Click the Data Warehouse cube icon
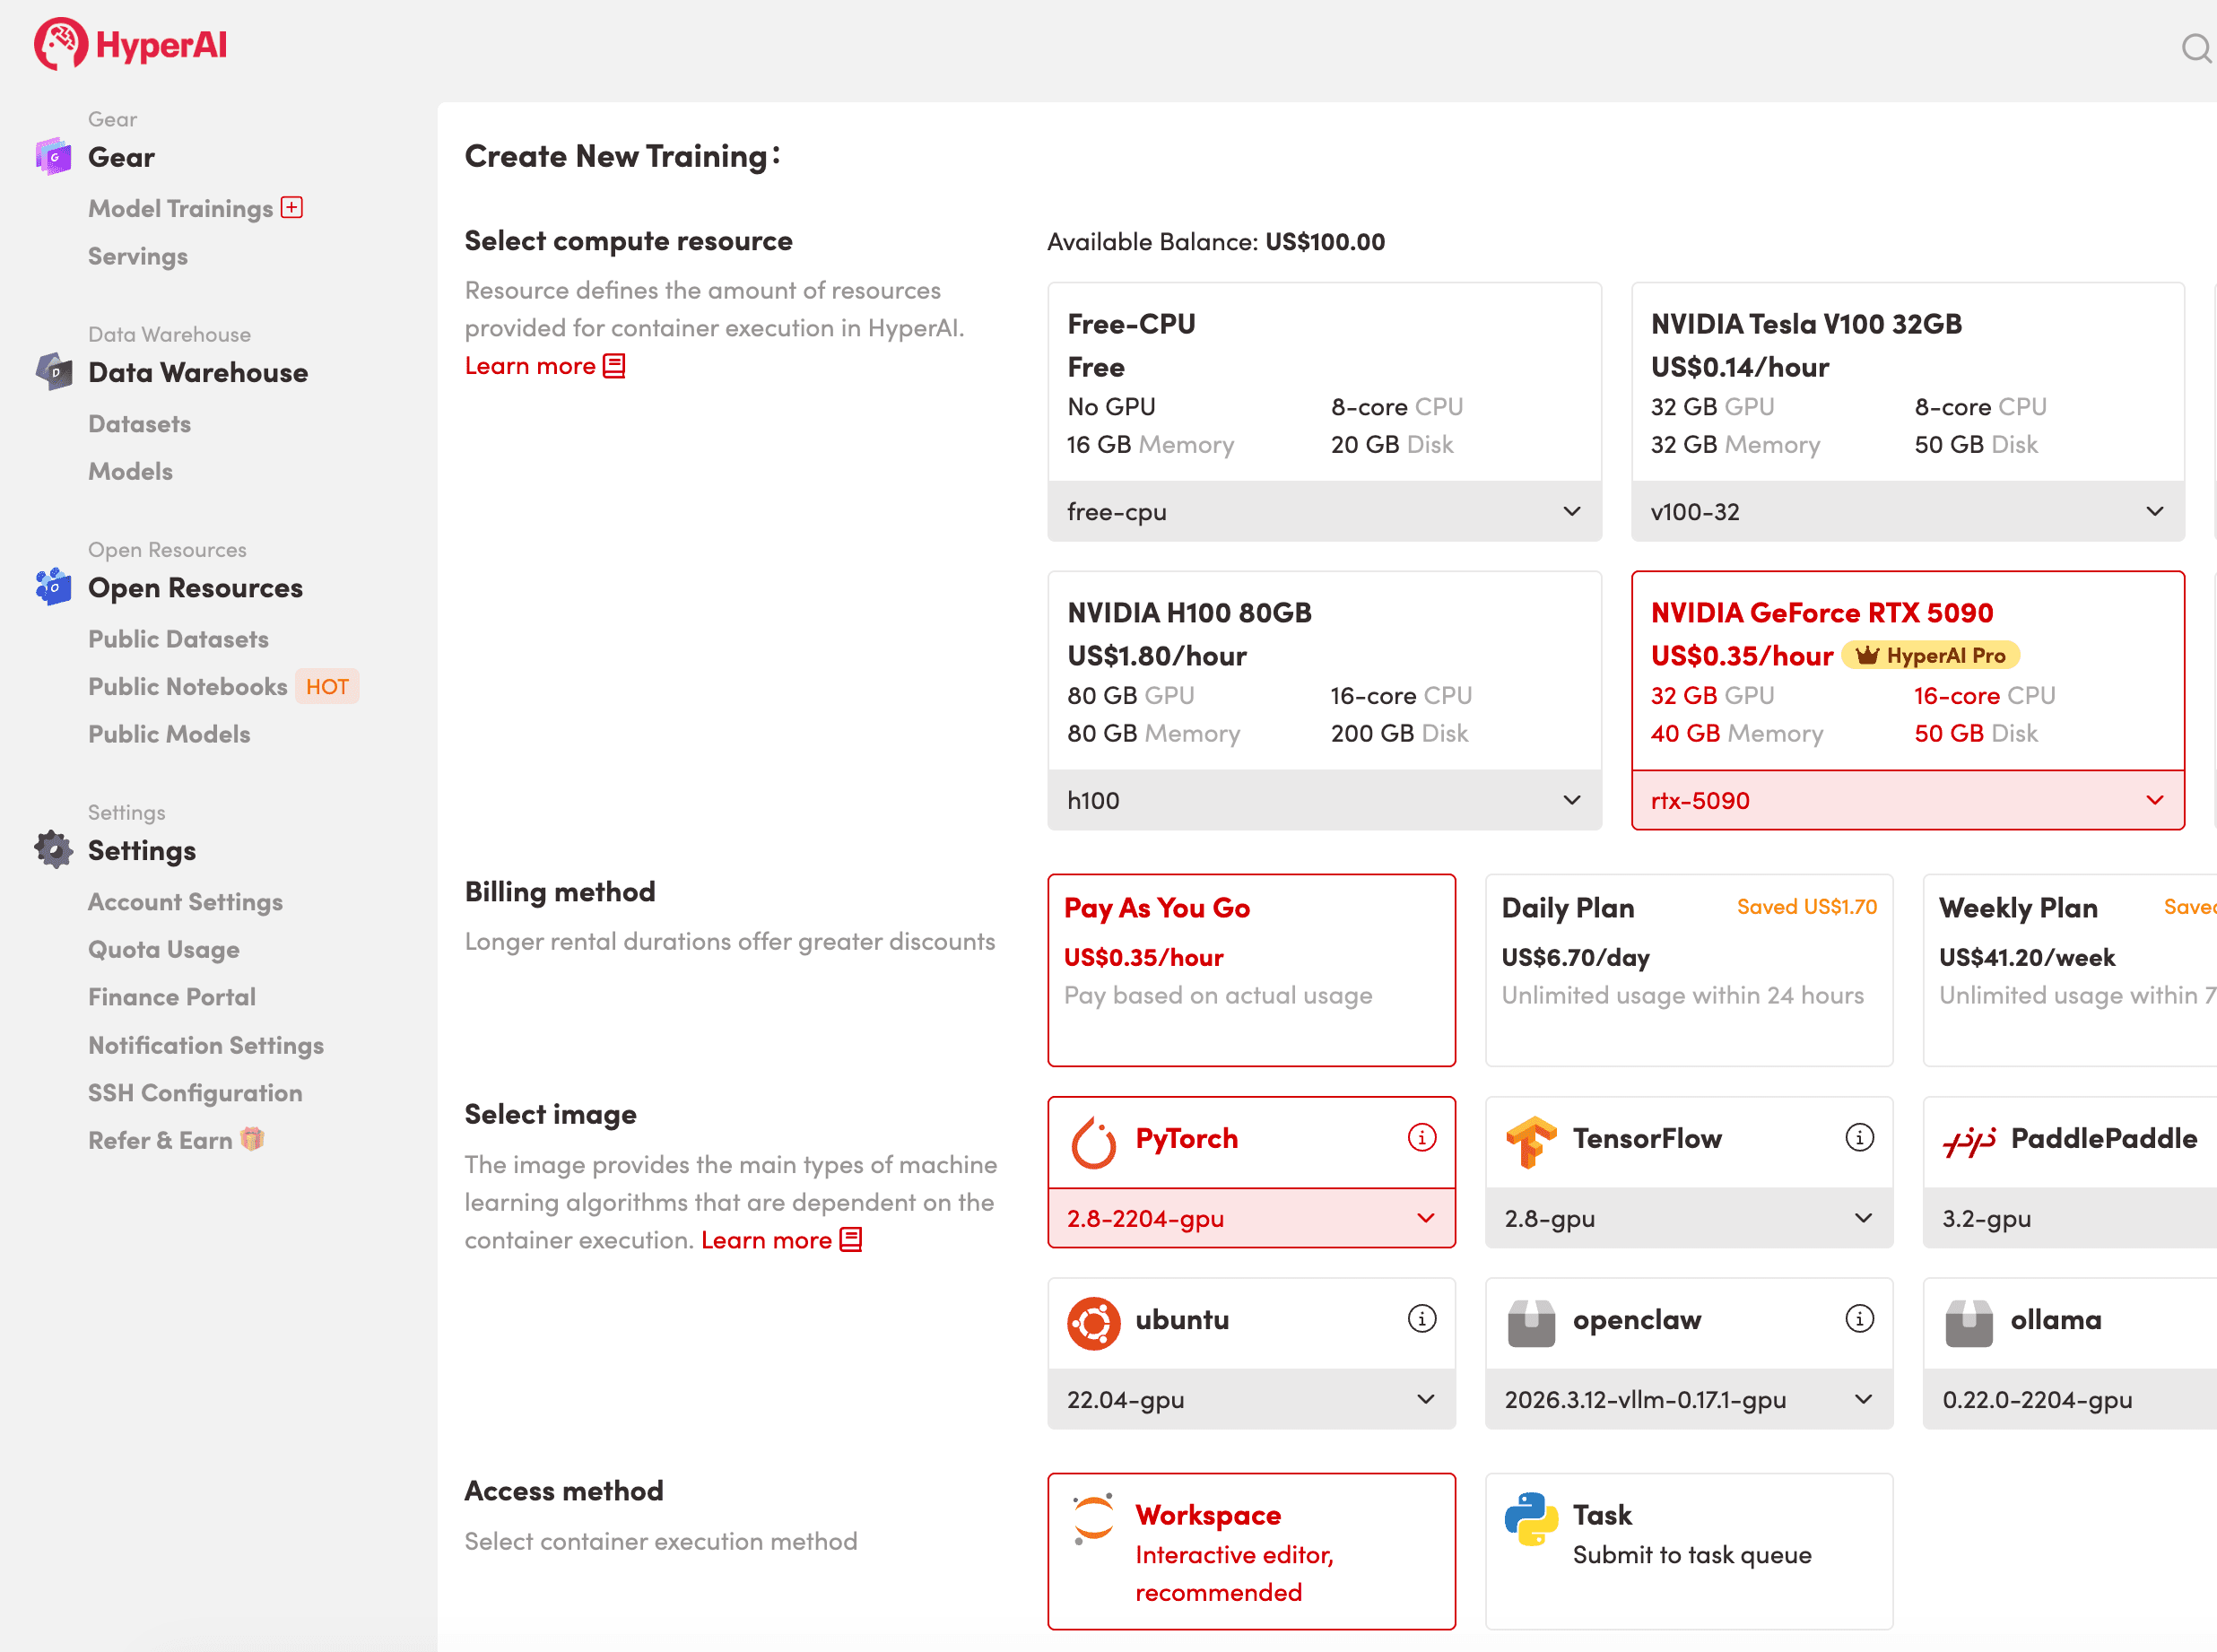 click(x=54, y=372)
